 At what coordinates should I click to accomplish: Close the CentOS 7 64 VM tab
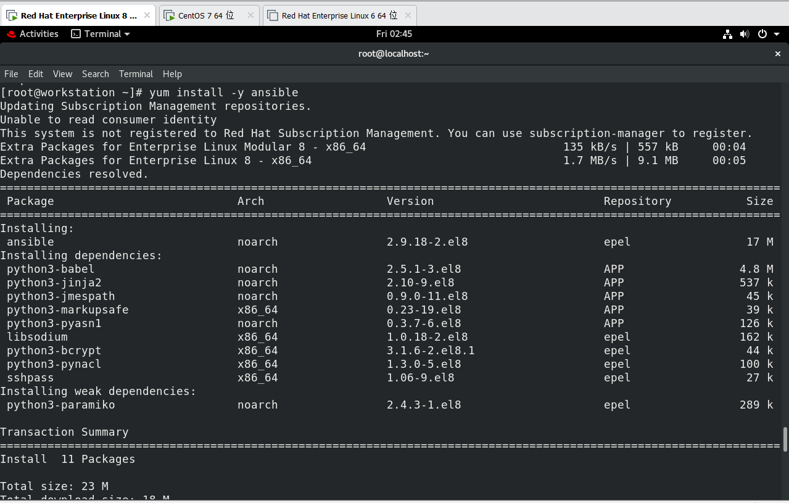(250, 15)
